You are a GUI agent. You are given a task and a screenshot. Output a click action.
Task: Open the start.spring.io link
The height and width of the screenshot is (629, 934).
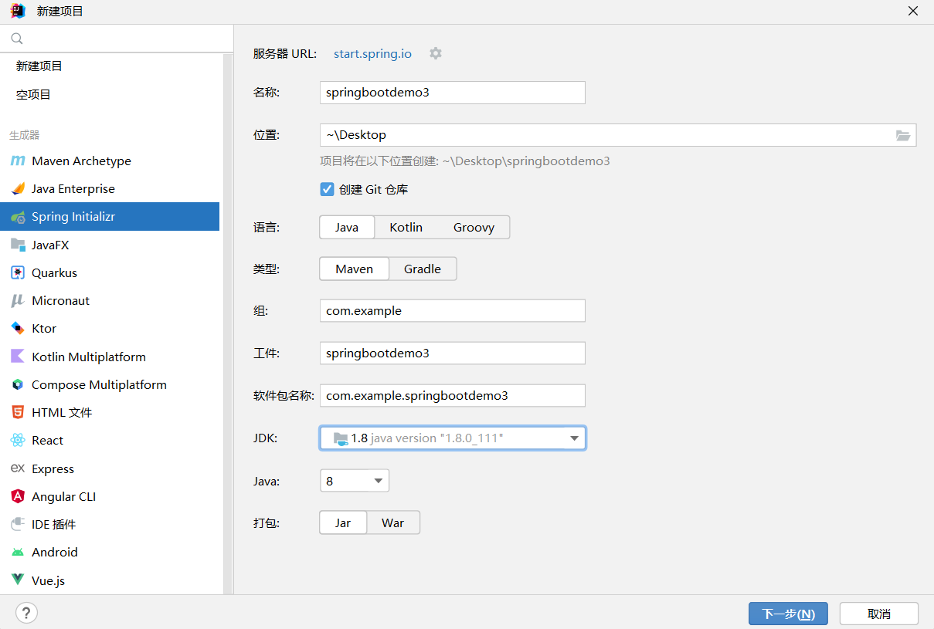click(372, 53)
